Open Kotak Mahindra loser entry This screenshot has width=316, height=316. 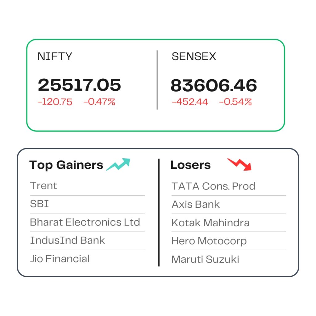point(210,223)
